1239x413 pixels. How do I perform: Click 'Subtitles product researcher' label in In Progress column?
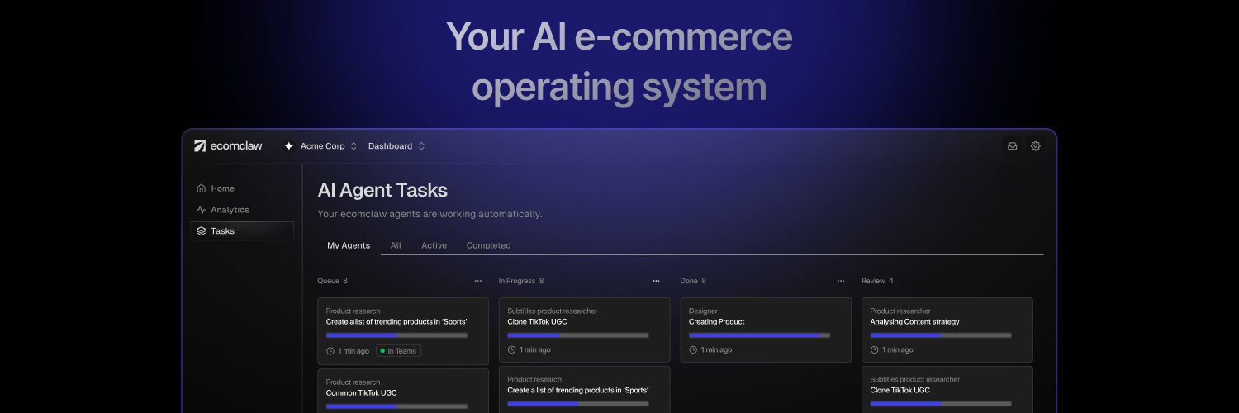point(552,311)
